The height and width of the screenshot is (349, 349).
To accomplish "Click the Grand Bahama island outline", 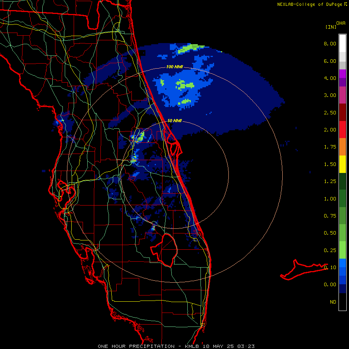I will pos(304,270).
